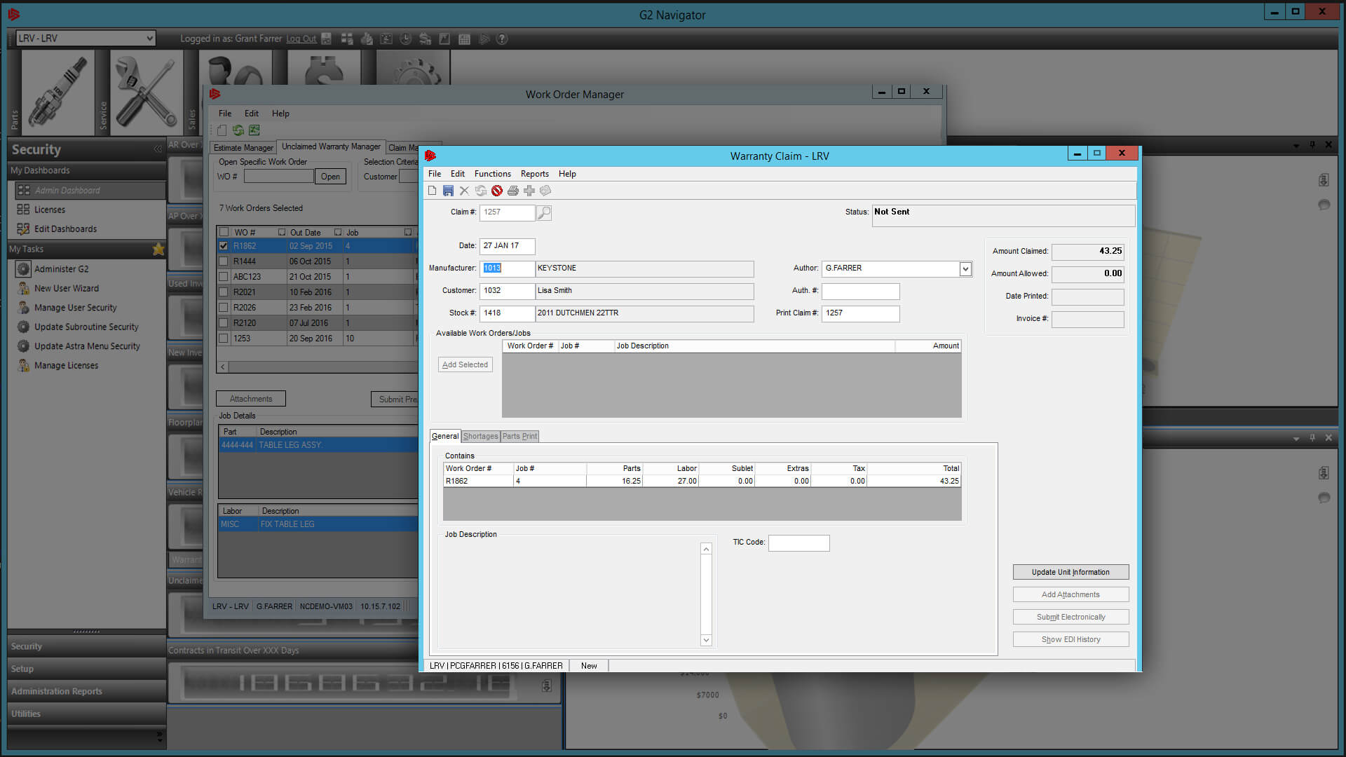Click the Add Selected button
Screen dimensions: 1346x757
pyautogui.click(x=465, y=365)
